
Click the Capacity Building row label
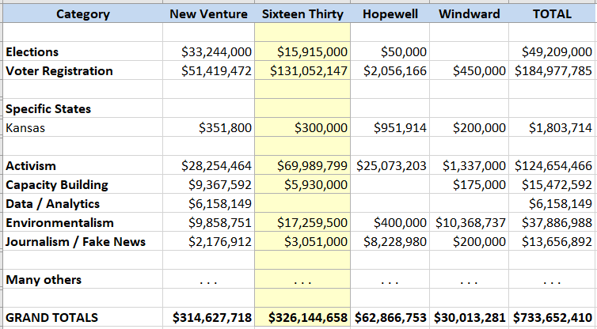tap(57, 185)
